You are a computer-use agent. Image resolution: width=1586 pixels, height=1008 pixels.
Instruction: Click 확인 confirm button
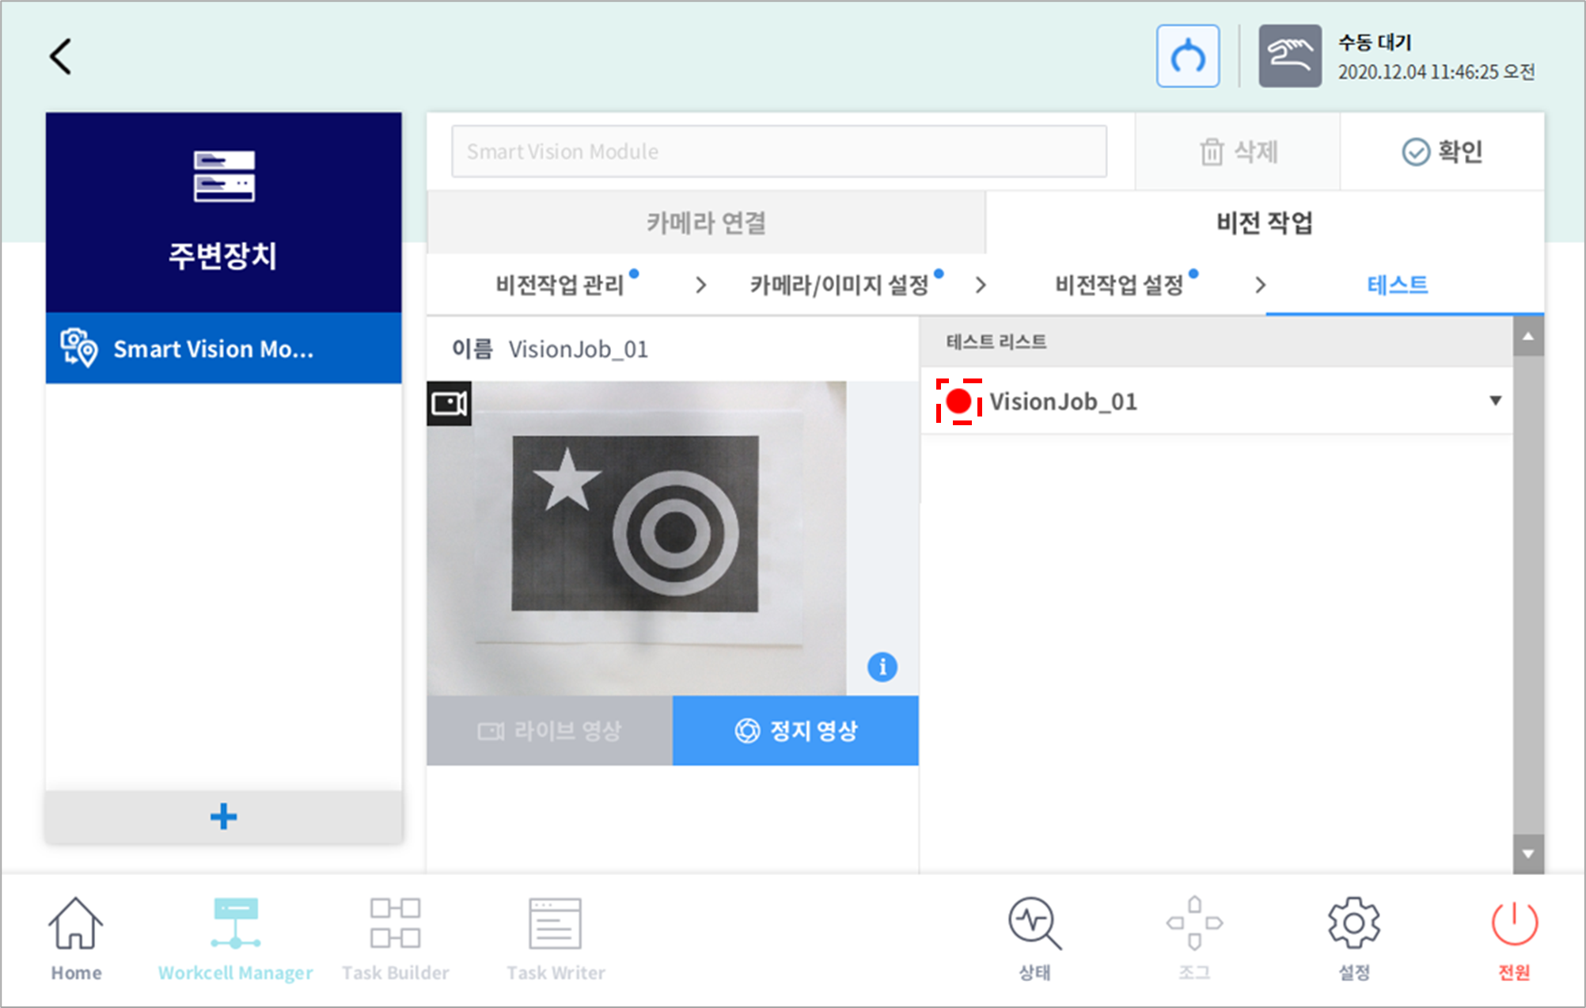point(1442,151)
